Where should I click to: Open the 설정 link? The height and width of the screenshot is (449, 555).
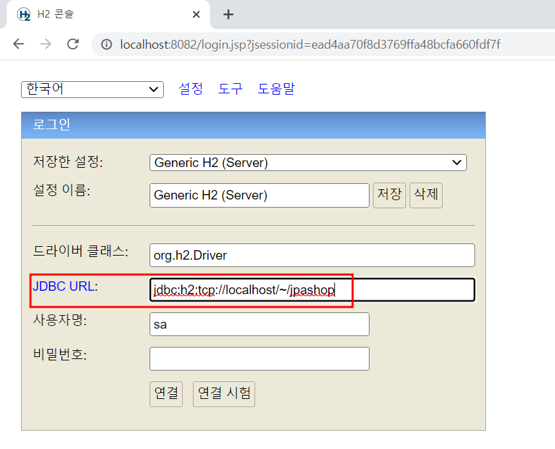coord(191,89)
